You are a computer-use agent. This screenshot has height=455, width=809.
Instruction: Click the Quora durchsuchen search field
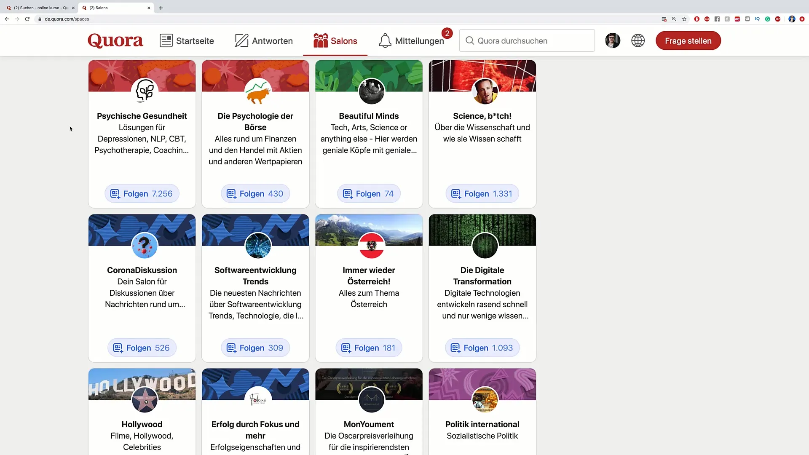coord(527,40)
